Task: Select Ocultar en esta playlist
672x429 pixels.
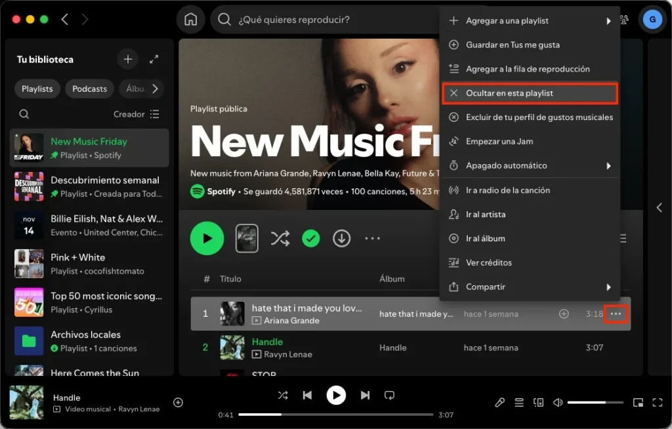Action: pyautogui.click(x=530, y=93)
